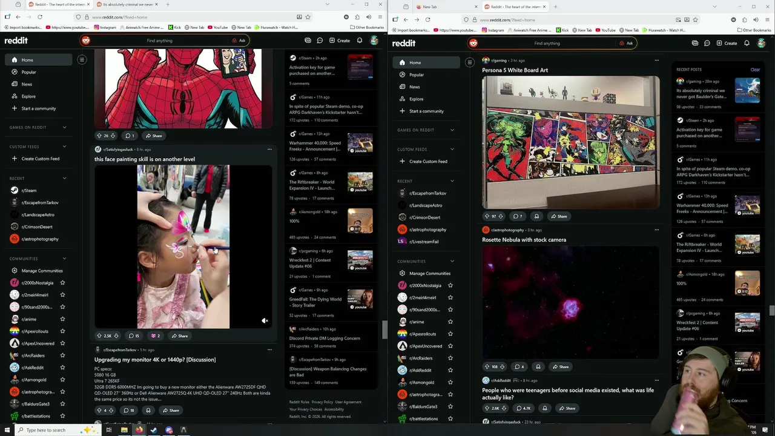Viewport: 775px width, 436px height.
Task: Favorite r/anime star in the left window
Action: tap(62, 319)
